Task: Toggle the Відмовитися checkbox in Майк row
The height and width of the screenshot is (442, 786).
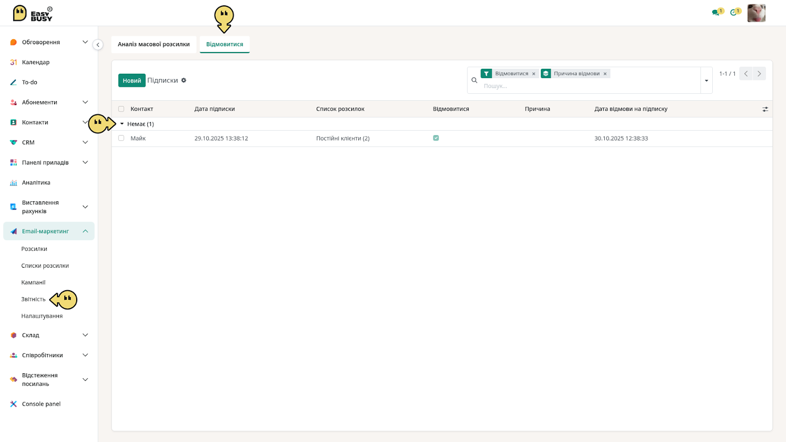Action: click(436, 138)
